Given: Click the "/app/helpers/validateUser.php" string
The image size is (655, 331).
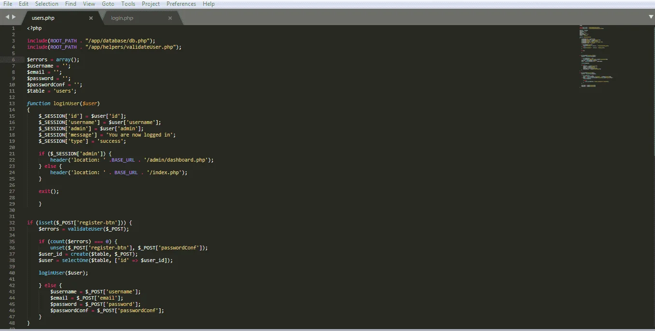Looking at the screenshot, I should [x=130, y=47].
